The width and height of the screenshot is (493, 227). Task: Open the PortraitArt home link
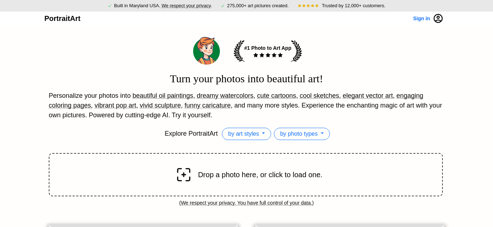click(x=62, y=18)
